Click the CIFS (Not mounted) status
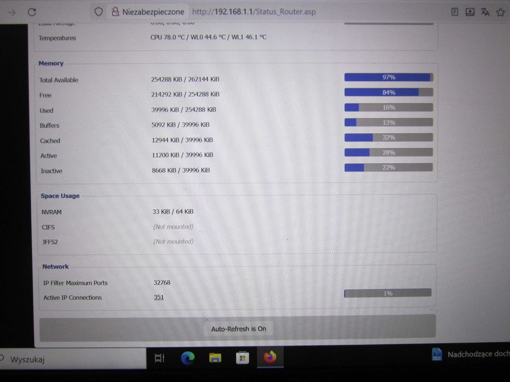Image resolution: width=510 pixels, height=382 pixels. [173, 226]
